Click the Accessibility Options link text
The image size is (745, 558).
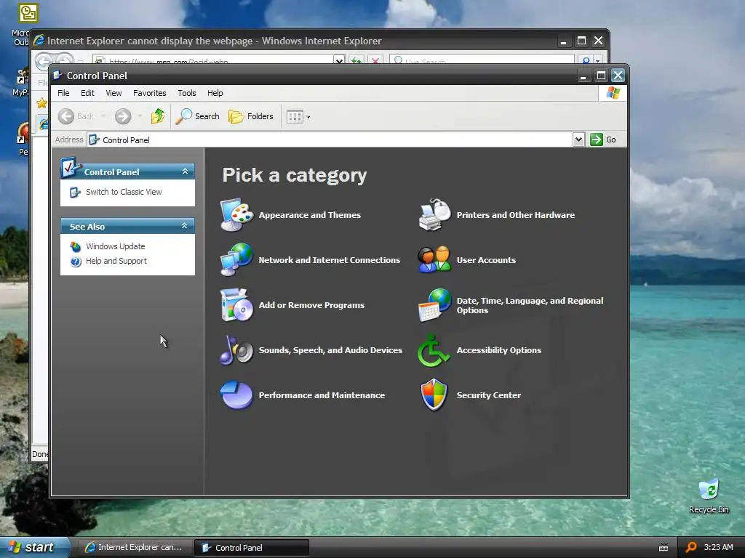(499, 350)
